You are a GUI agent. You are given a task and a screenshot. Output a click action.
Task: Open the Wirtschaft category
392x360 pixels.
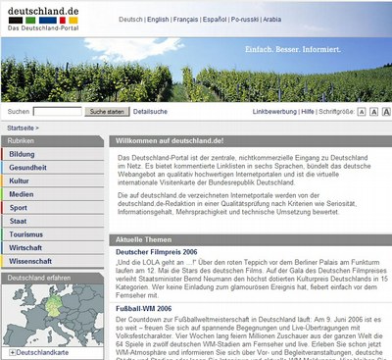tap(53, 248)
